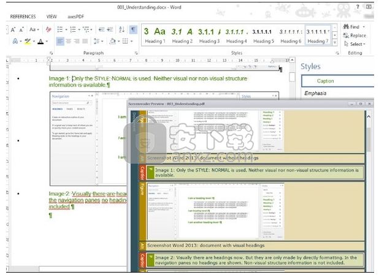Image resolution: width=379 pixels, height=280 pixels.
Task: Click Replace in Editing group
Action: coord(354,36)
